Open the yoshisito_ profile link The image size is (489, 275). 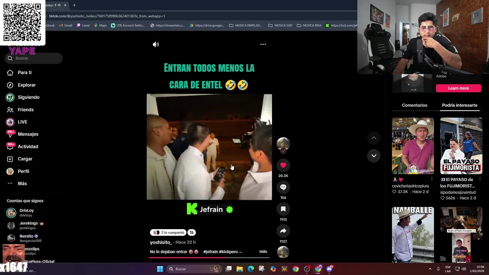[160, 242]
